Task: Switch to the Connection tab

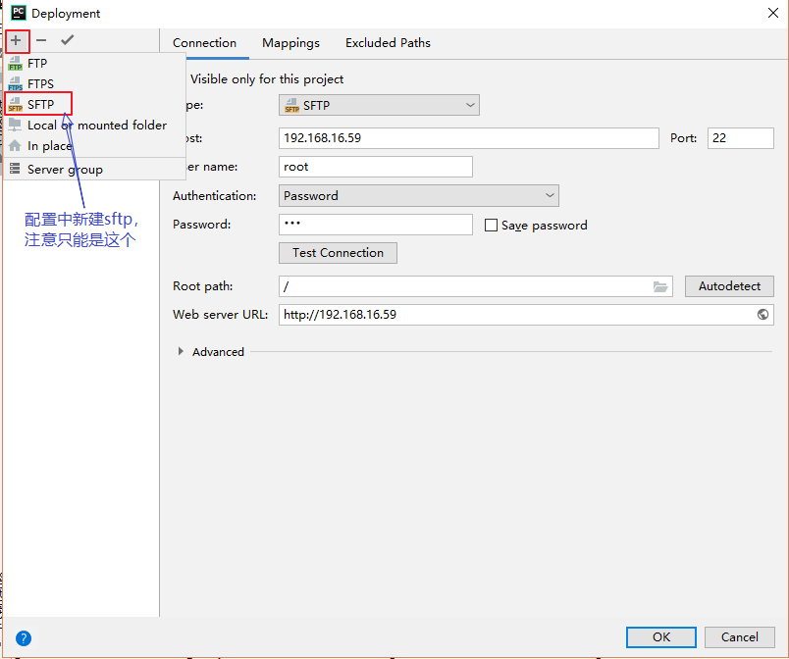Action: click(204, 43)
